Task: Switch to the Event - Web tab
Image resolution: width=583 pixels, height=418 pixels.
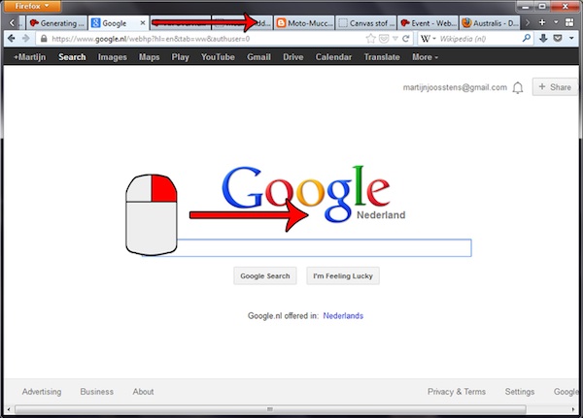Action: click(428, 23)
